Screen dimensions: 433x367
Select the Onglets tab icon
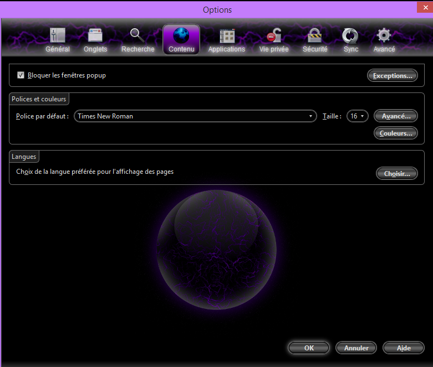pyautogui.click(x=95, y=36)
